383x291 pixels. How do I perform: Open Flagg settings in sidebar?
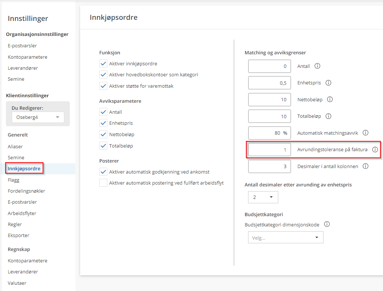click(14, 180)
